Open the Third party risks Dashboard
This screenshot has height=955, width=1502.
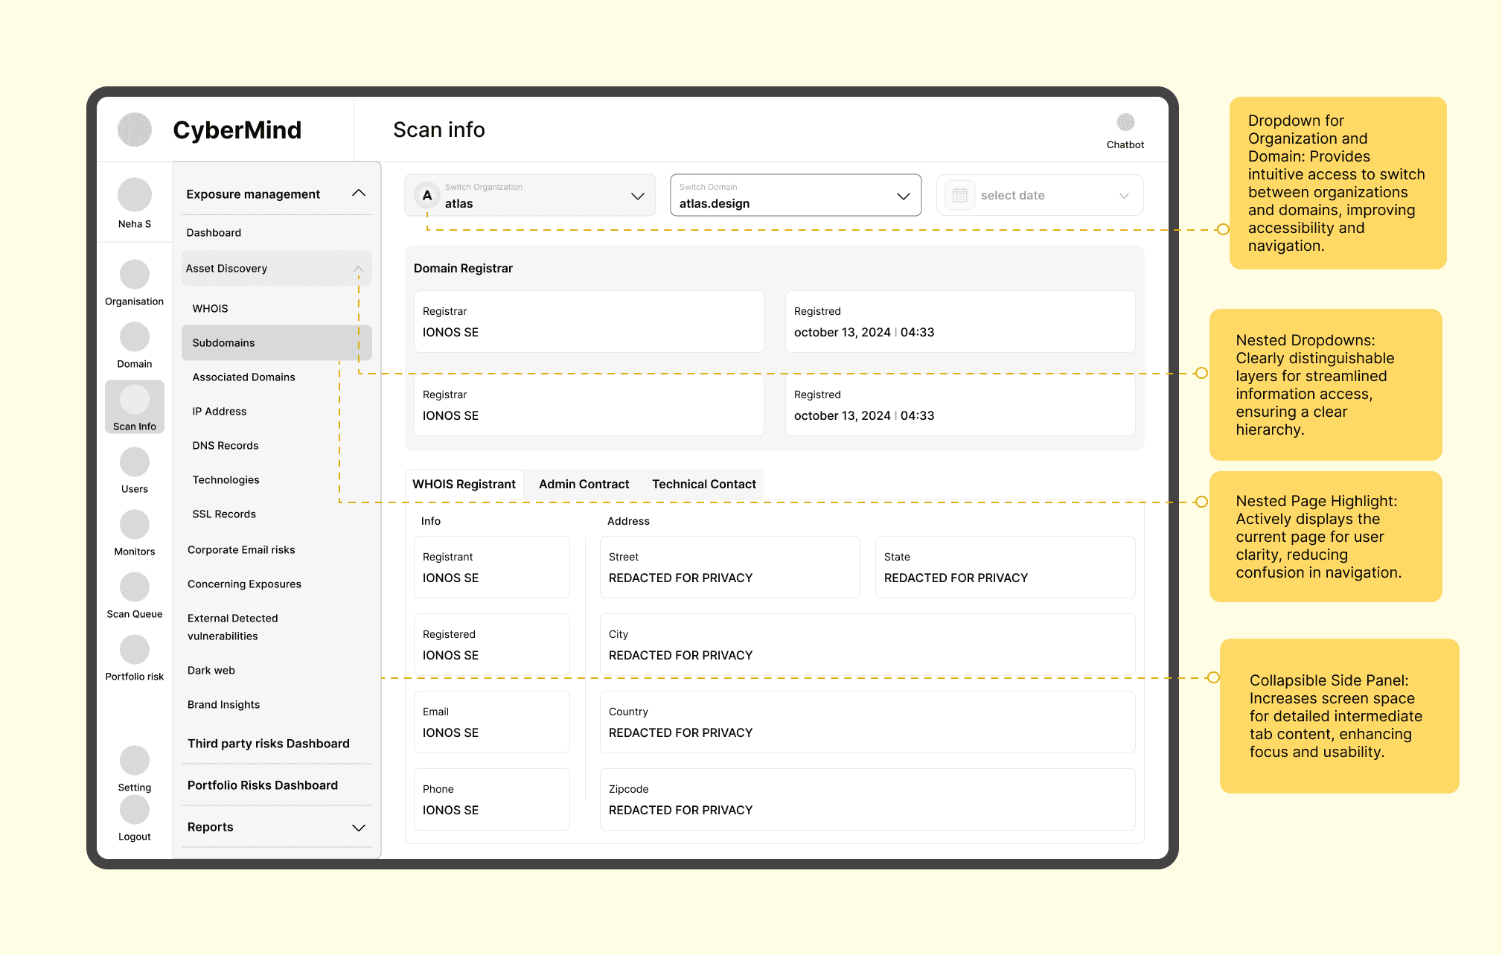coord(268,744)
